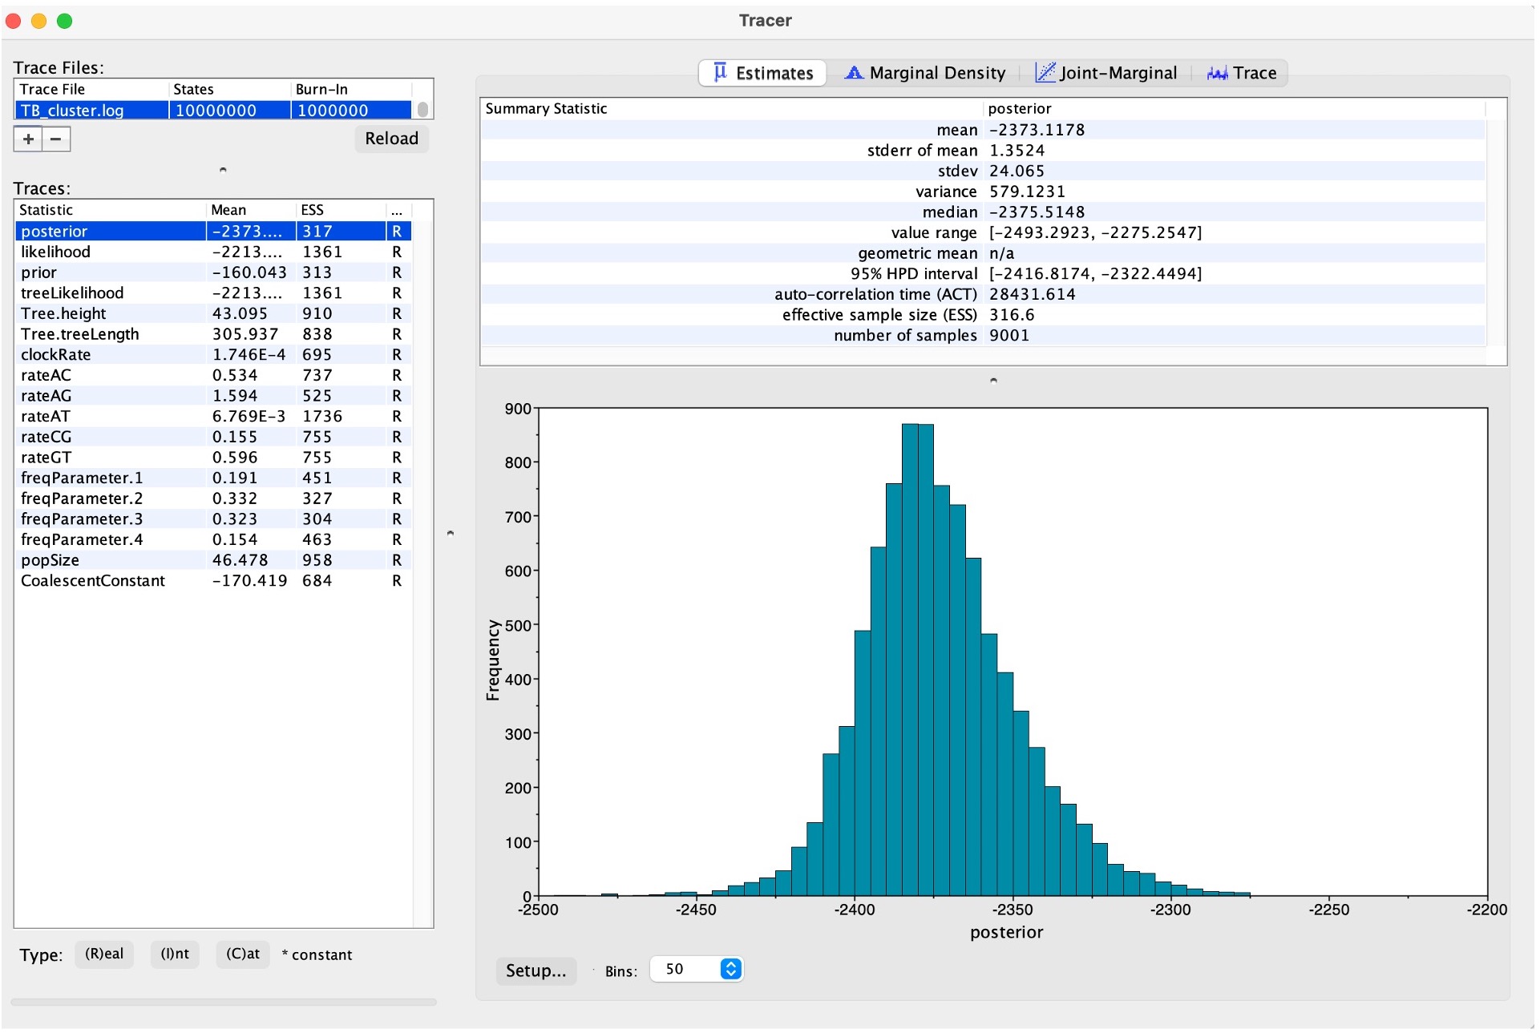This screenshot has height=1033, width=1540.
Task: Select the rateAC trace row
Action: point(213,375)
